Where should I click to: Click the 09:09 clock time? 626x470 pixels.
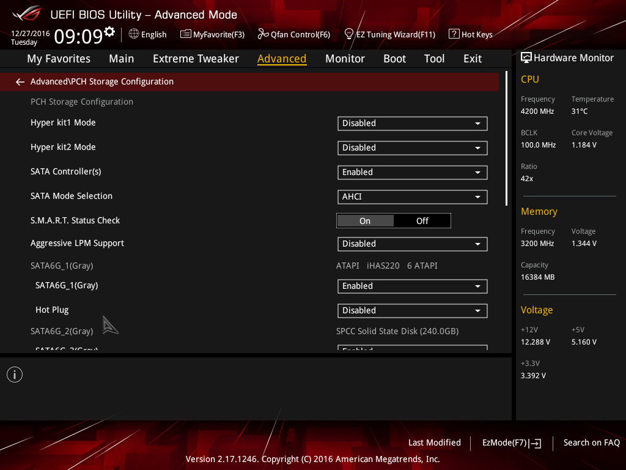[78, 36]
